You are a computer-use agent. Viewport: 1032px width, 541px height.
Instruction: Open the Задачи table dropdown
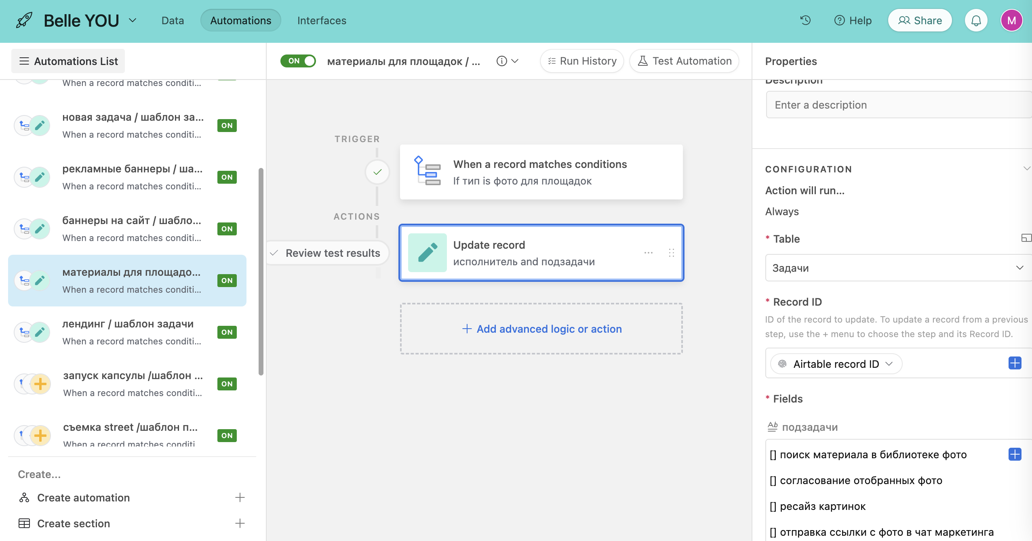pyautogui.click(x=897, y=268)
